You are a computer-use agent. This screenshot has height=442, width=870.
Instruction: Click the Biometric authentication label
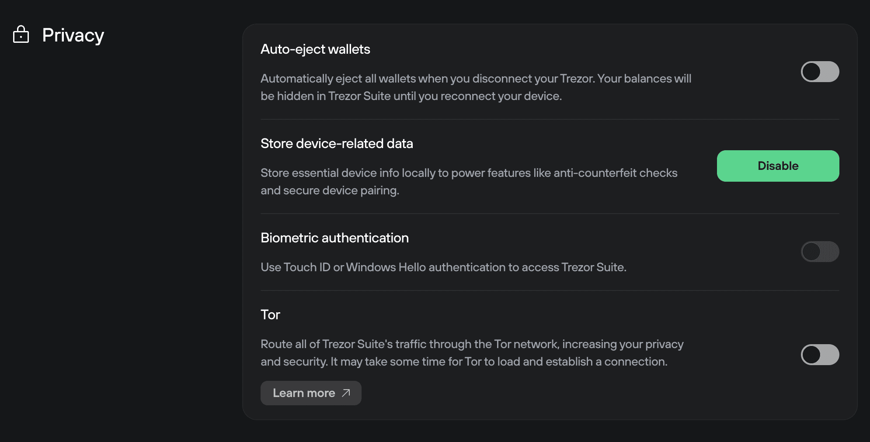[334, 238]
